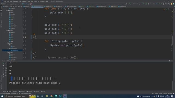
Task: Click the Project tree vertical scrollbar
Action: pyautogui.click(x=22, y=35)
